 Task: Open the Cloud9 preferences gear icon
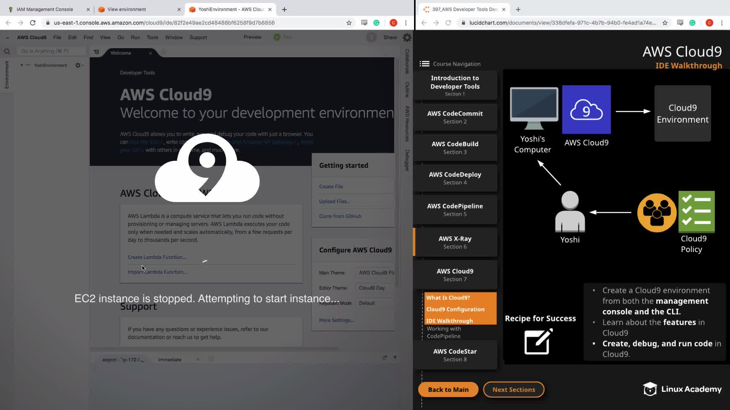click(407, 37)
